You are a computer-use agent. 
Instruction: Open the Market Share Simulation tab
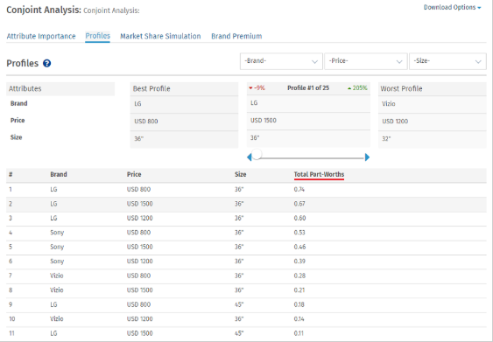160,37
